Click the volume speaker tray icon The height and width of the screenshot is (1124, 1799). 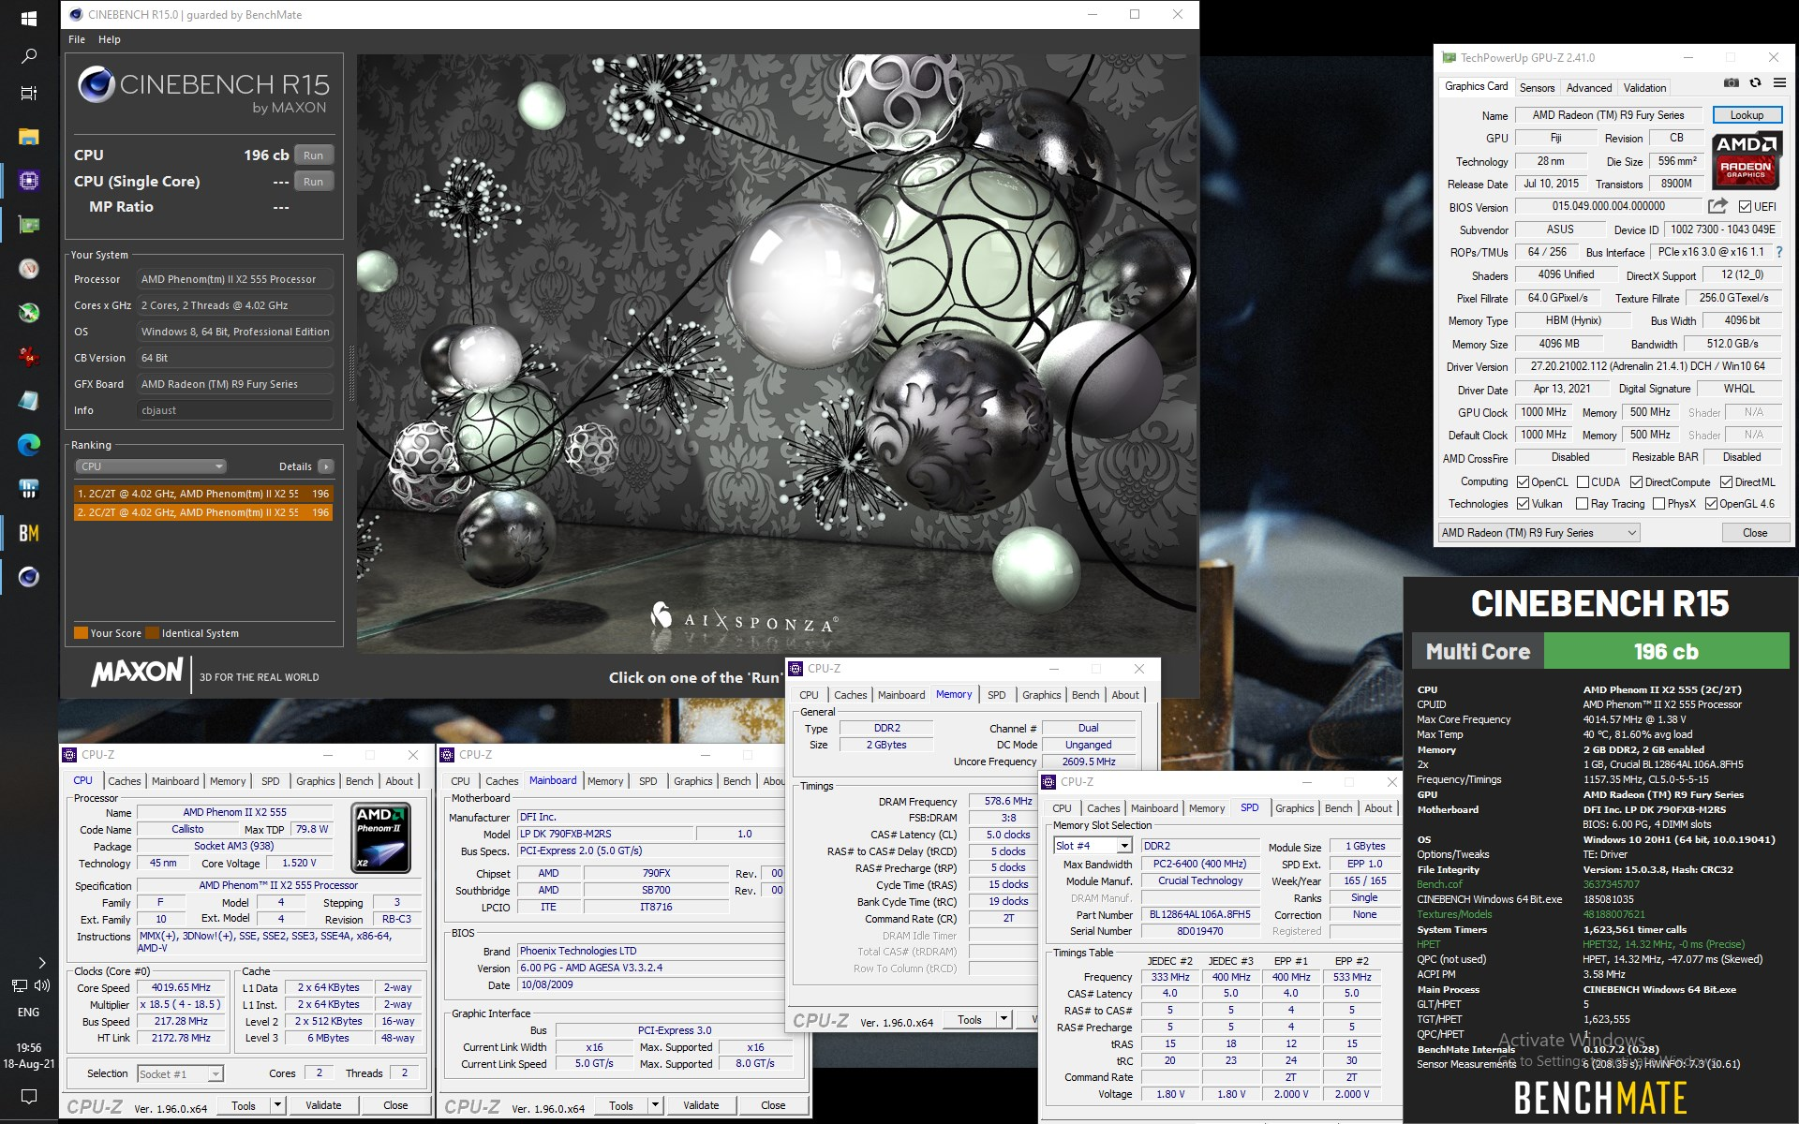coord(42,985)
